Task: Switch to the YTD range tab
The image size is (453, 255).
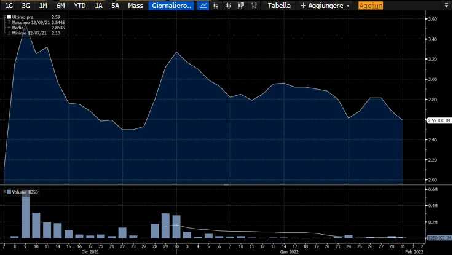Action: [x=80, y=6]
